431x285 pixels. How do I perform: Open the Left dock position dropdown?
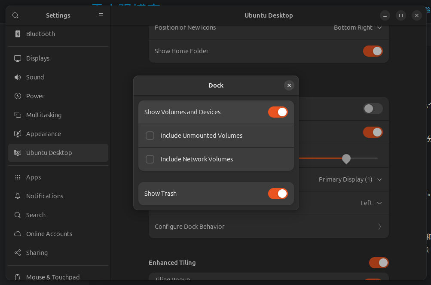371,203
